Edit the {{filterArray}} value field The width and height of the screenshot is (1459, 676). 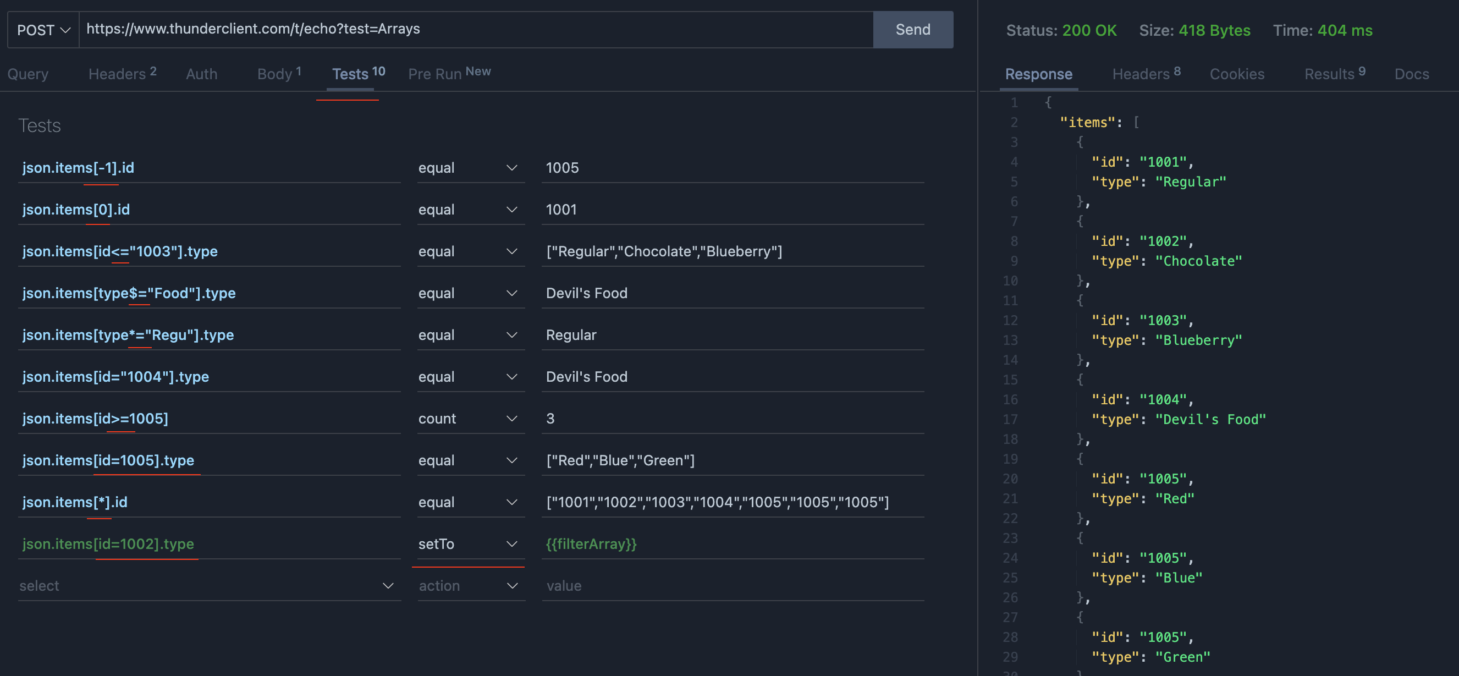click(732, 544)
